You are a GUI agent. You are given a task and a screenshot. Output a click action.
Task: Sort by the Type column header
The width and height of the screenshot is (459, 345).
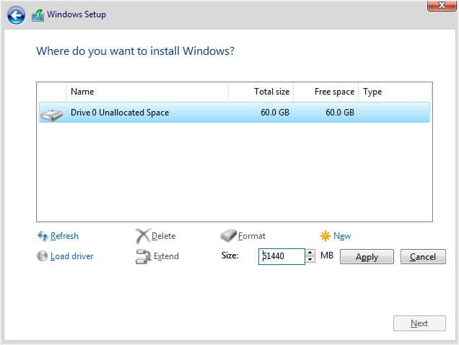point(395,92)
